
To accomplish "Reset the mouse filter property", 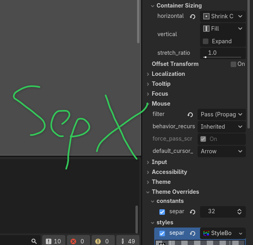I will pos(190,115).
